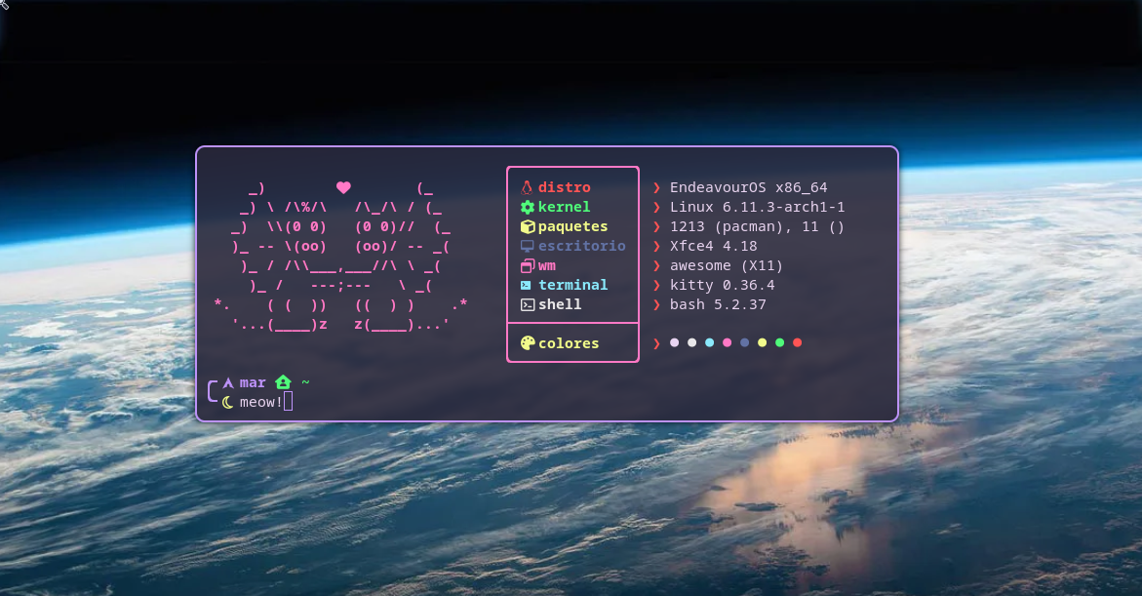Click the green color dot

779,342
